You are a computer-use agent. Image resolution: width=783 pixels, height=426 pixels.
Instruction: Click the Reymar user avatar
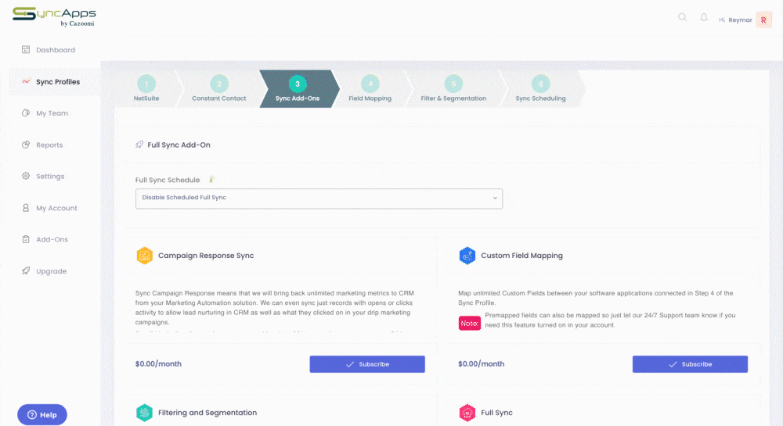point(763,20)
